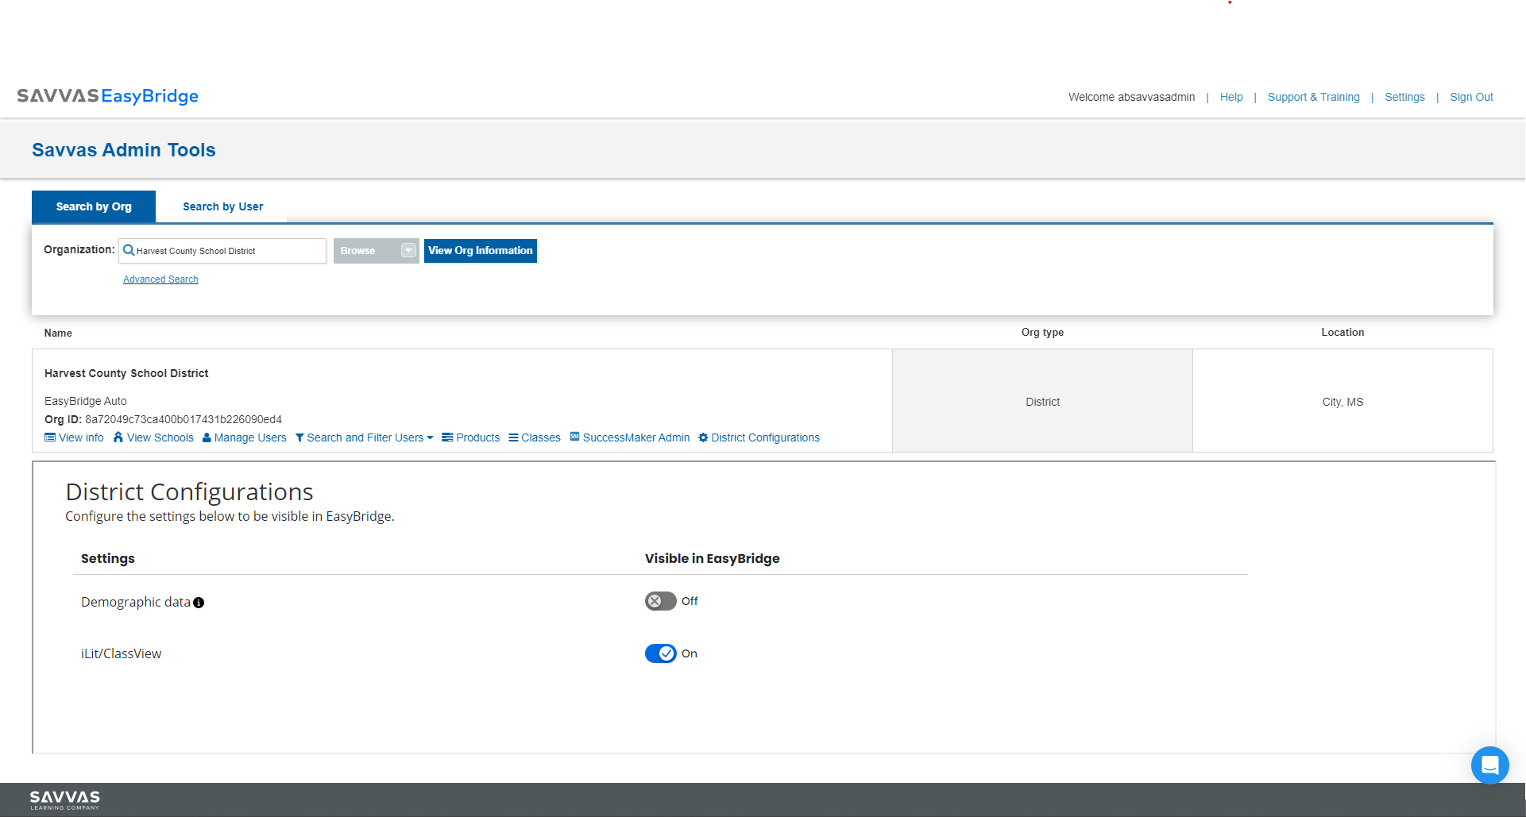This screenshot has height=817, width=1526.
Task: Click the District org type cell
Action: (x=1042, y=401)
